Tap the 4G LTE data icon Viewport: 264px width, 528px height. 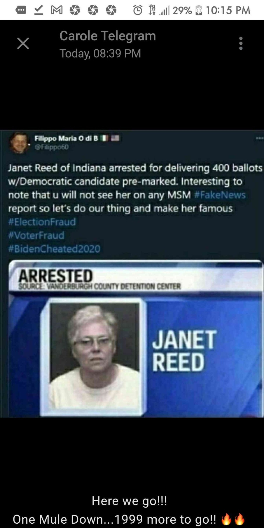[x=152, y=10]
